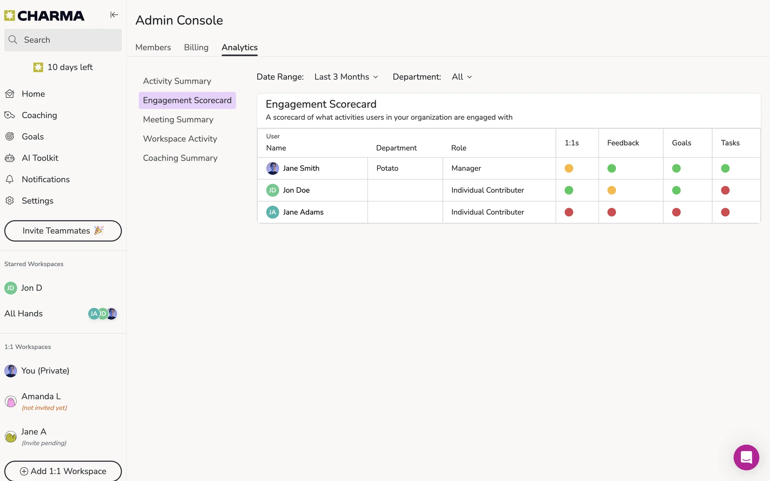Open the Department All dropdown
Screen dimensions: 770x481
[462, 77]
